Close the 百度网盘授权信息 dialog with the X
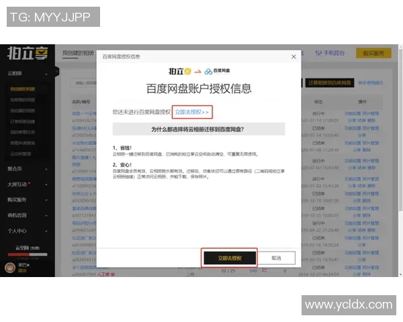This screenshot has width=403, height=322. point(294,57)
